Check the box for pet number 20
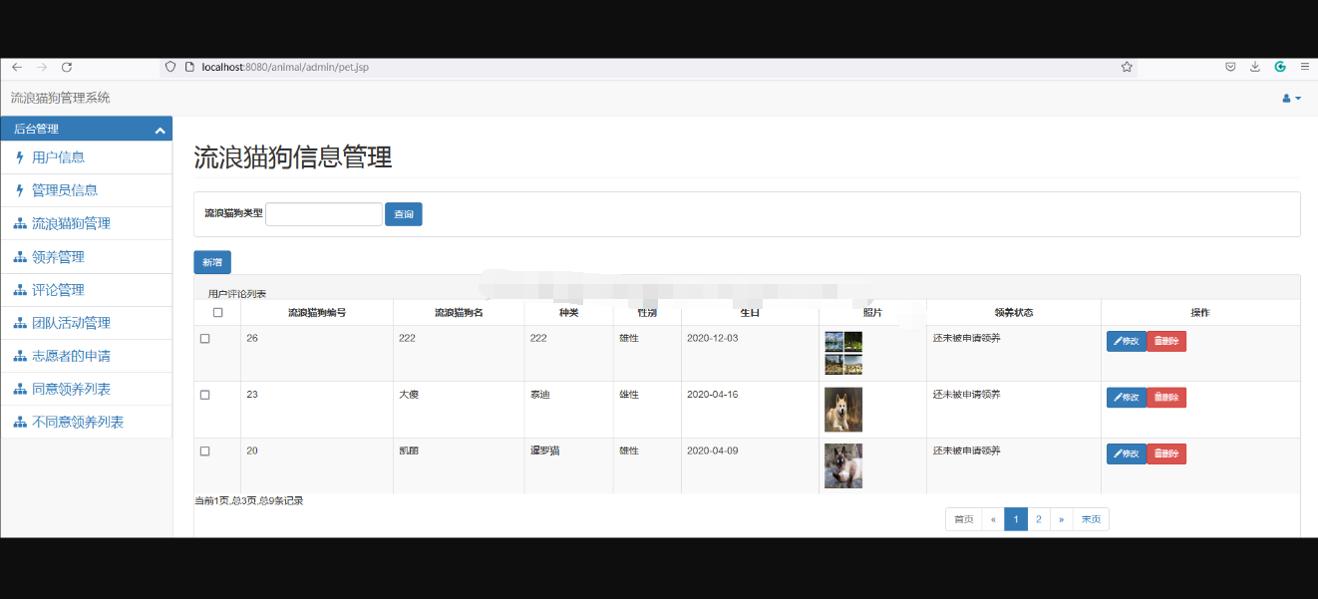 pyautogui.click(x=205, y=451)
